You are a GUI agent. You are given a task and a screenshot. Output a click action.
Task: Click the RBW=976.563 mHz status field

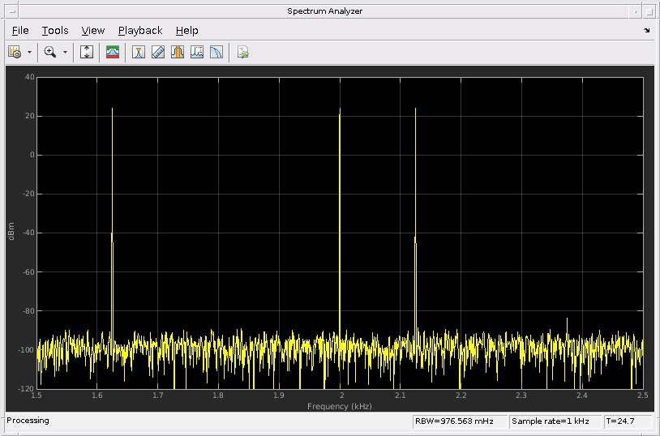pyautogui.click(x=460, y=421)
